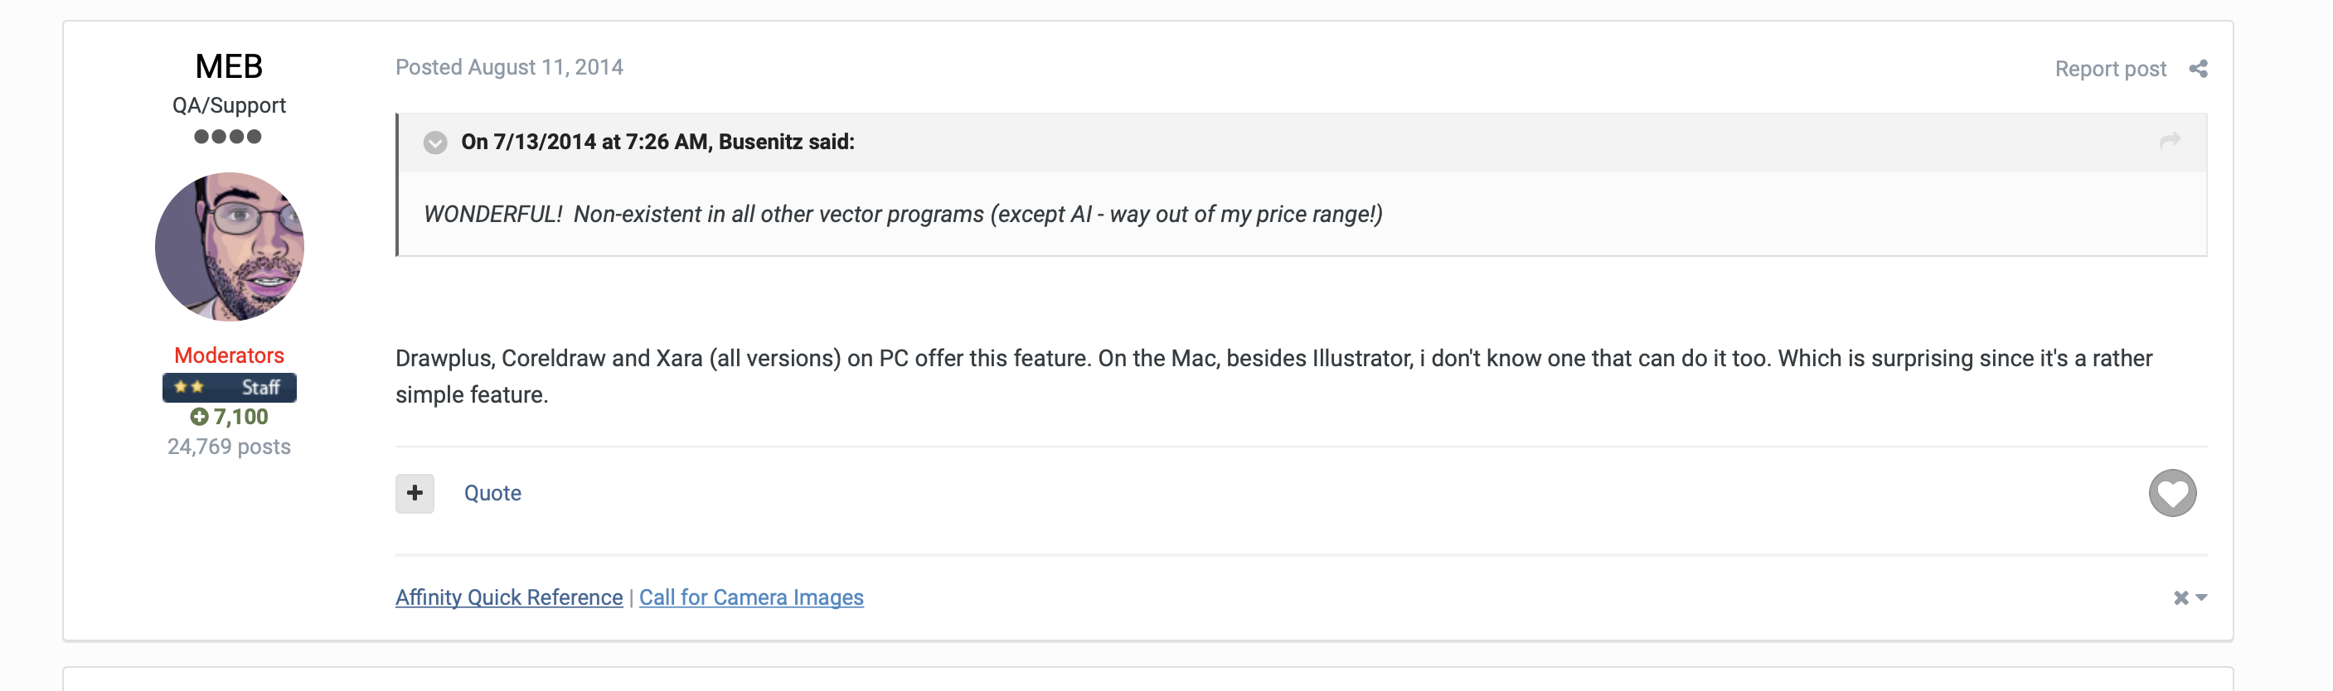Click the rank pips under QA/Support
The width and height of the screenshot is (2333, 691).
click(x=228, y=137)
